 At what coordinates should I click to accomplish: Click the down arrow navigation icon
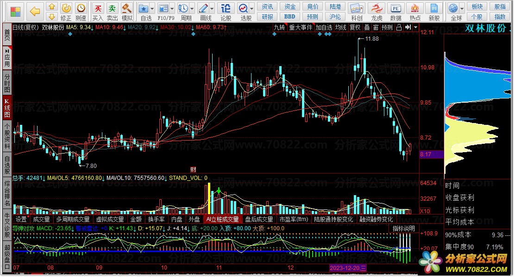[51, 16]
